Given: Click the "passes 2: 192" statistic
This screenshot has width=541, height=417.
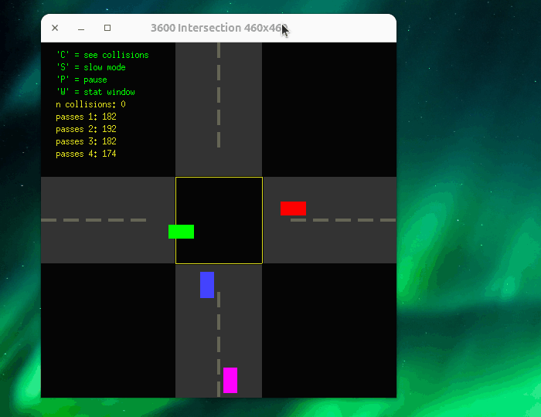Looking at the screenshot, I should coord(86,129).
